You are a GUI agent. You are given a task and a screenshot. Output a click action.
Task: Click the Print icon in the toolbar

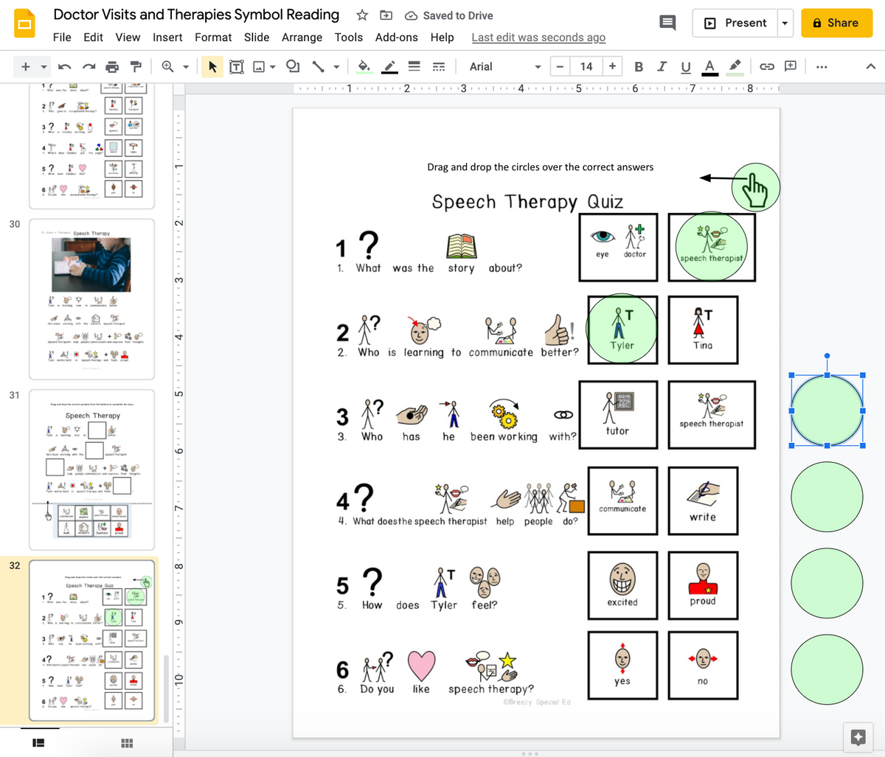coord(112,67)
